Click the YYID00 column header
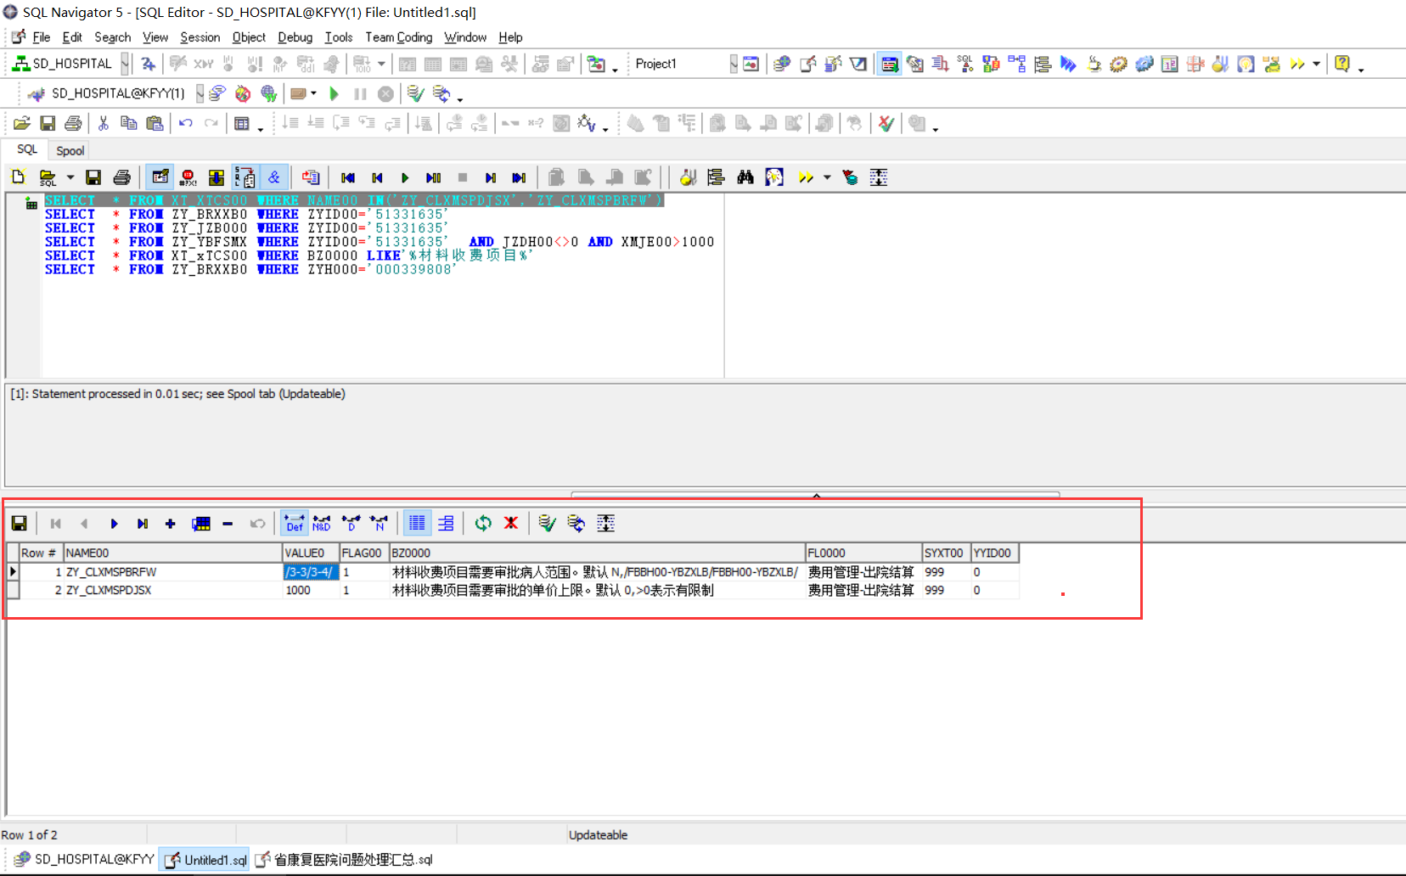 pyautogui.click(x=995, y=553)
